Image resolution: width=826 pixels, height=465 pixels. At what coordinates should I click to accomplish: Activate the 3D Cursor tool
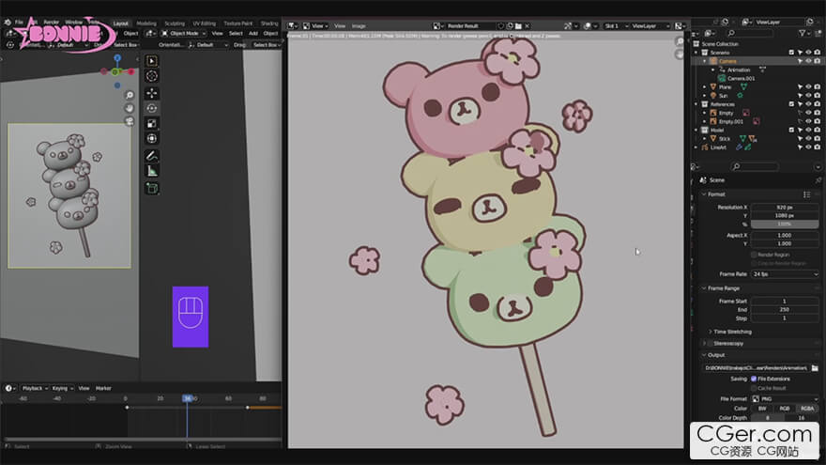152,75
